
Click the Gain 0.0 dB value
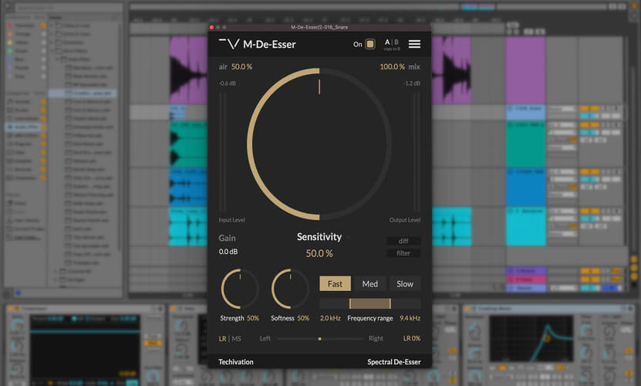coord(228,252)
